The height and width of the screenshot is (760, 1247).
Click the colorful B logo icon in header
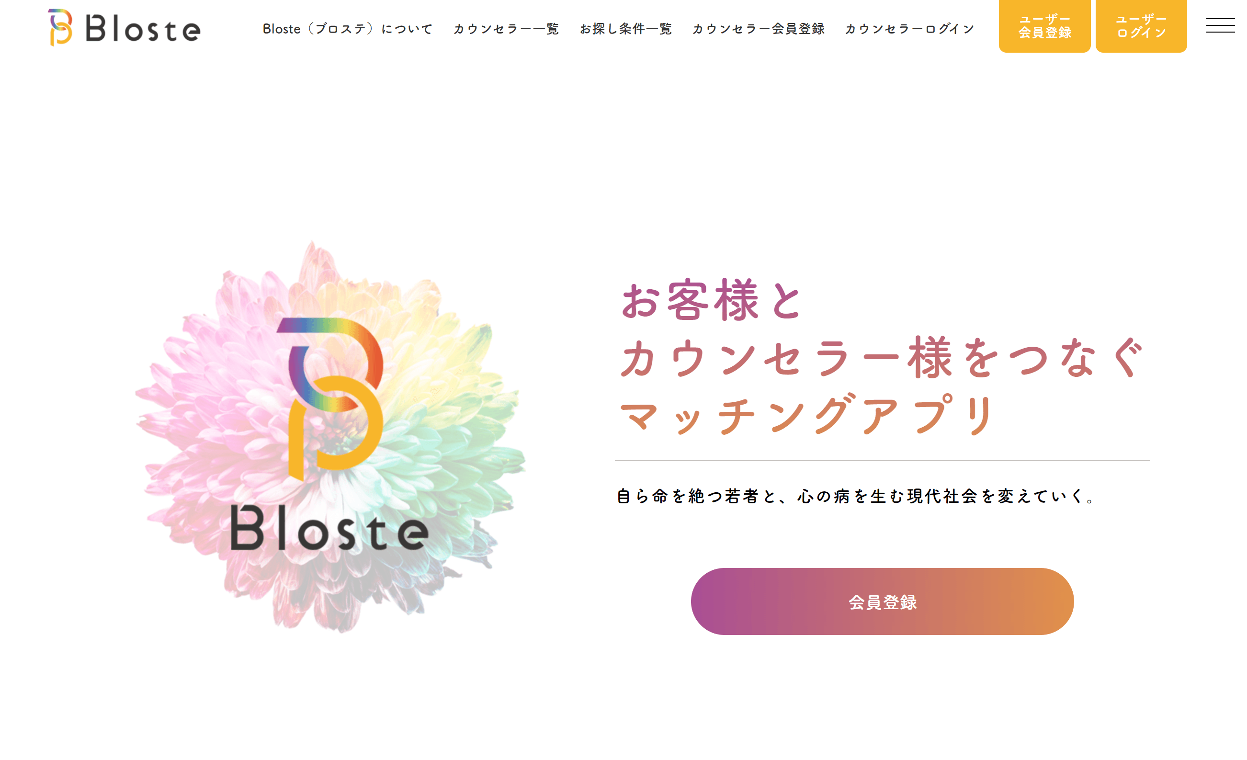click(x=60, y=27)
